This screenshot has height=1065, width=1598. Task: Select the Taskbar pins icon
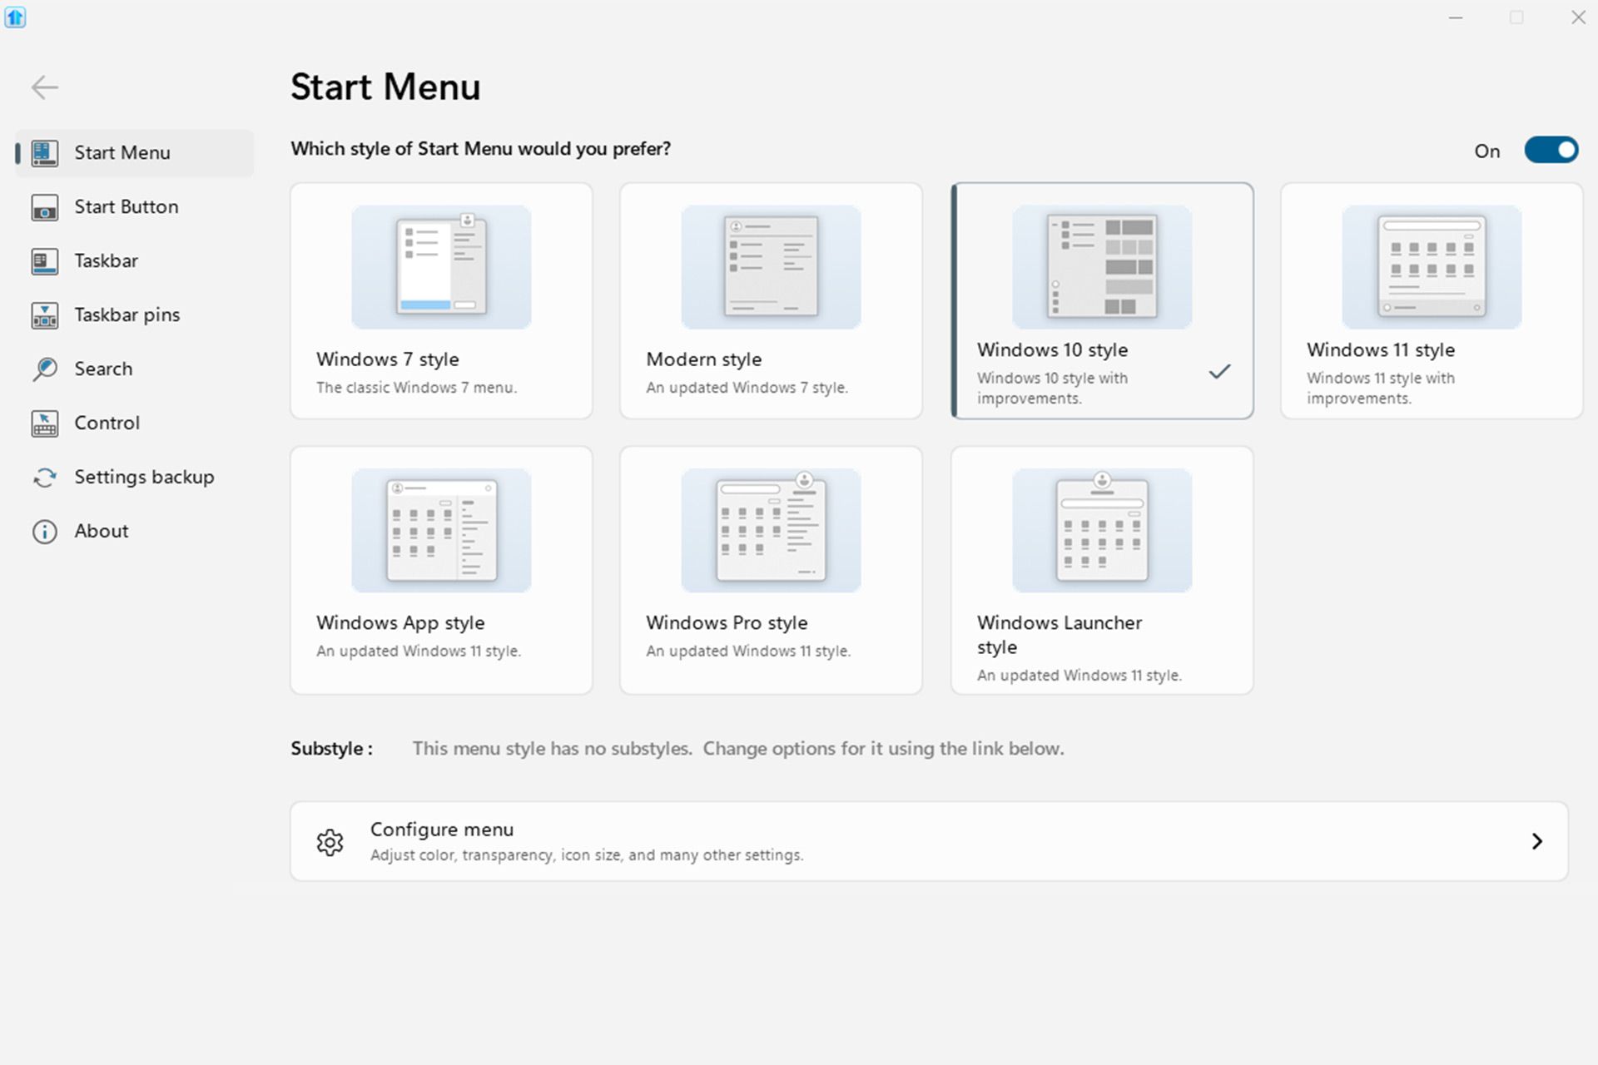tap(45, 315)
